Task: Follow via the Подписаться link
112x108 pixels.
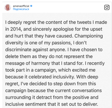Action: coord(21,9)
